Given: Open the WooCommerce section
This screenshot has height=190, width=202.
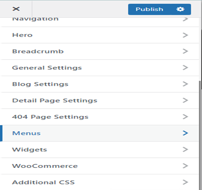Looking at the screenshot, I should pyautogui.click(x=99, y=166).
